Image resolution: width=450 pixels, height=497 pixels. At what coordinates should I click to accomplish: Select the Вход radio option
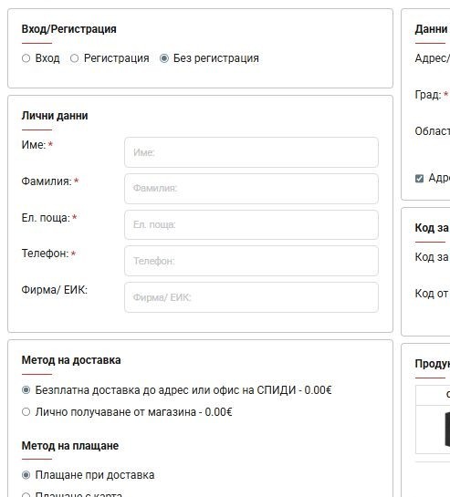click(26, 58)
